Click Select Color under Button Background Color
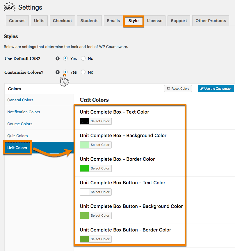235x251 pixels. 100,215
